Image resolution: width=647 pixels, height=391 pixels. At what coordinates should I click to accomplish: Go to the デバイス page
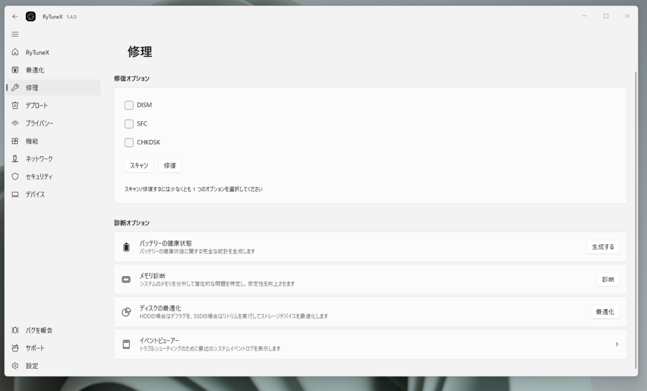pos(53,194)
